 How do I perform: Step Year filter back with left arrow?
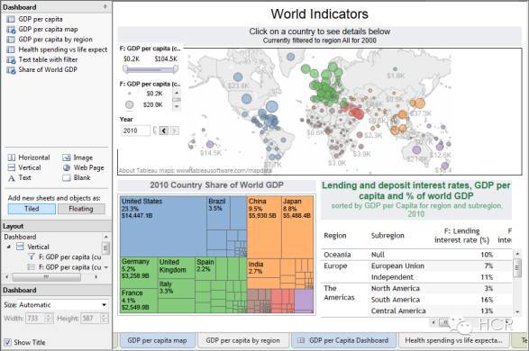(164, 130)
